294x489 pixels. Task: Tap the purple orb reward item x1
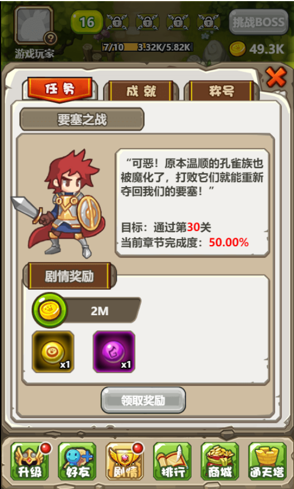click(x=114, y=352)
